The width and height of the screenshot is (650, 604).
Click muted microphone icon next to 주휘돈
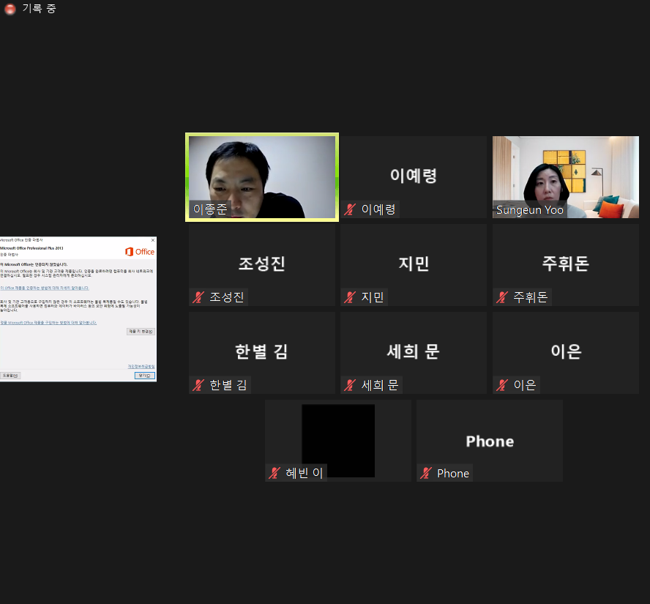click(502, 297)
